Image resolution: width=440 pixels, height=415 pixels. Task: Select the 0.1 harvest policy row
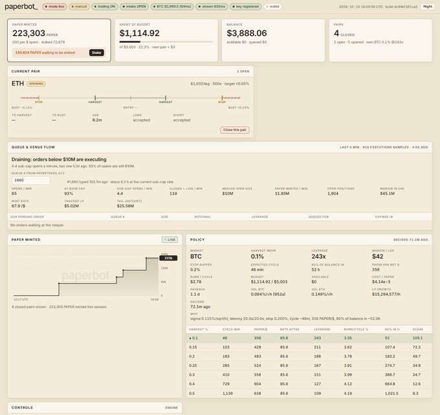[x=309, y=338]
